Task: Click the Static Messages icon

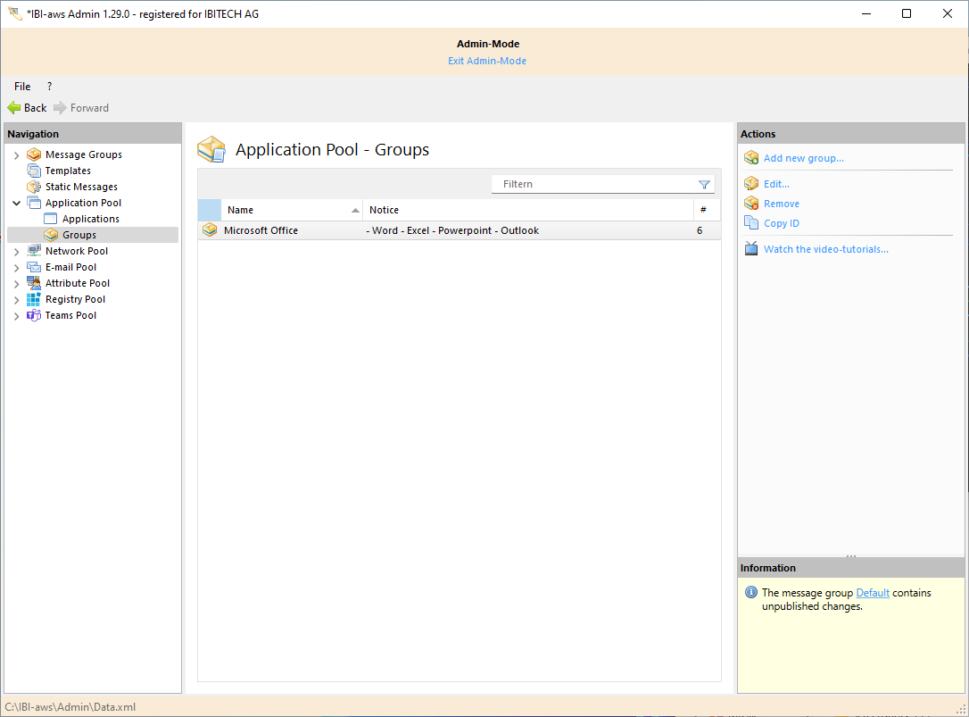Action: (x=34, y=187)
